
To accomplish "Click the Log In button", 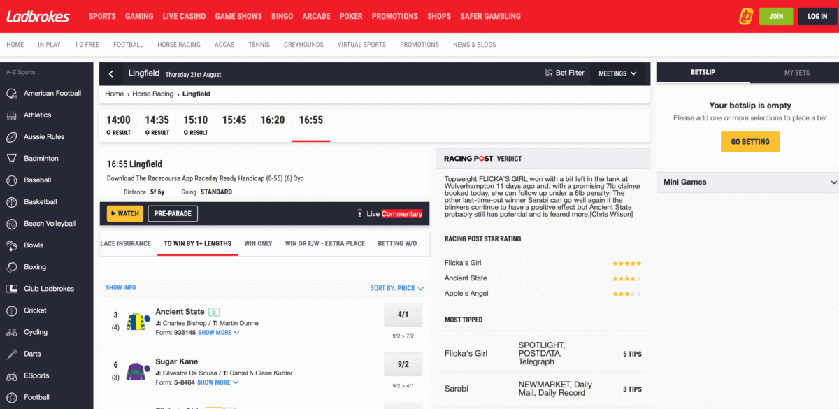I will pos(817,16).
